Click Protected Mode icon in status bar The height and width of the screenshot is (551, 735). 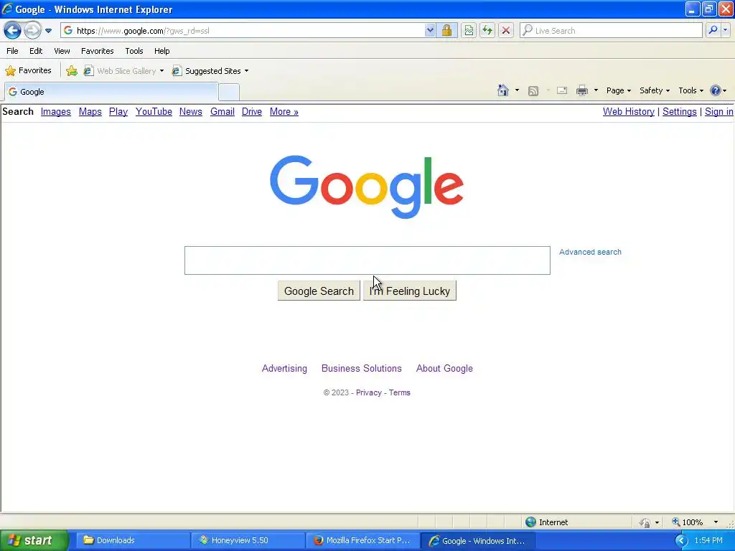(x=645, y=522)
